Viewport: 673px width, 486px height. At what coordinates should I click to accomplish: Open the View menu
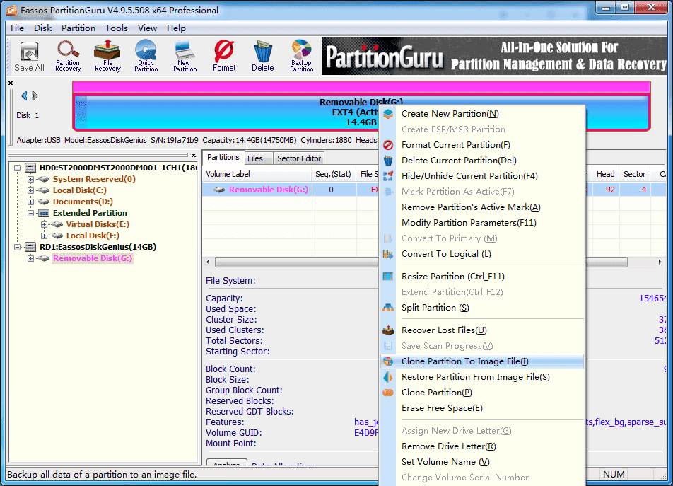point(147,28)
